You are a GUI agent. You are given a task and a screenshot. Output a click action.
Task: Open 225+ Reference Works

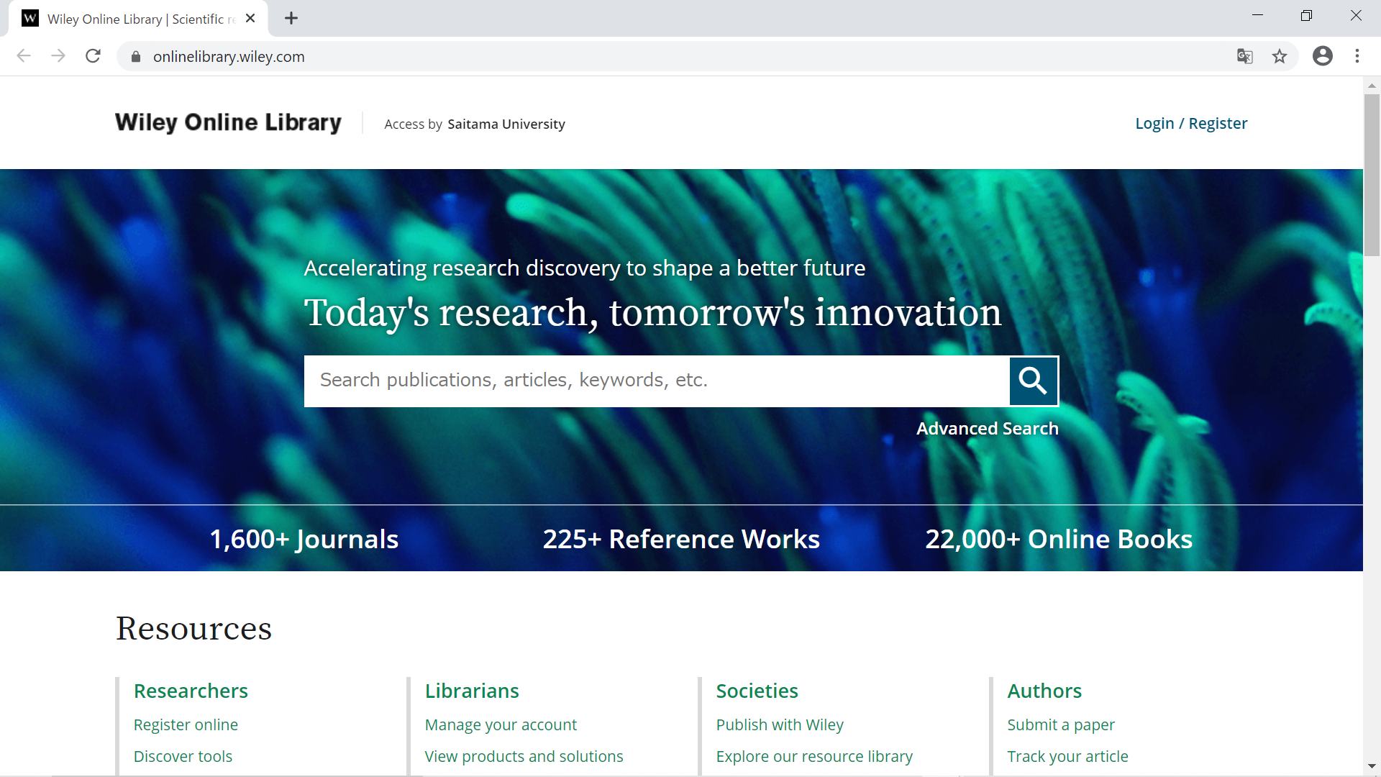tap(681, 540)
